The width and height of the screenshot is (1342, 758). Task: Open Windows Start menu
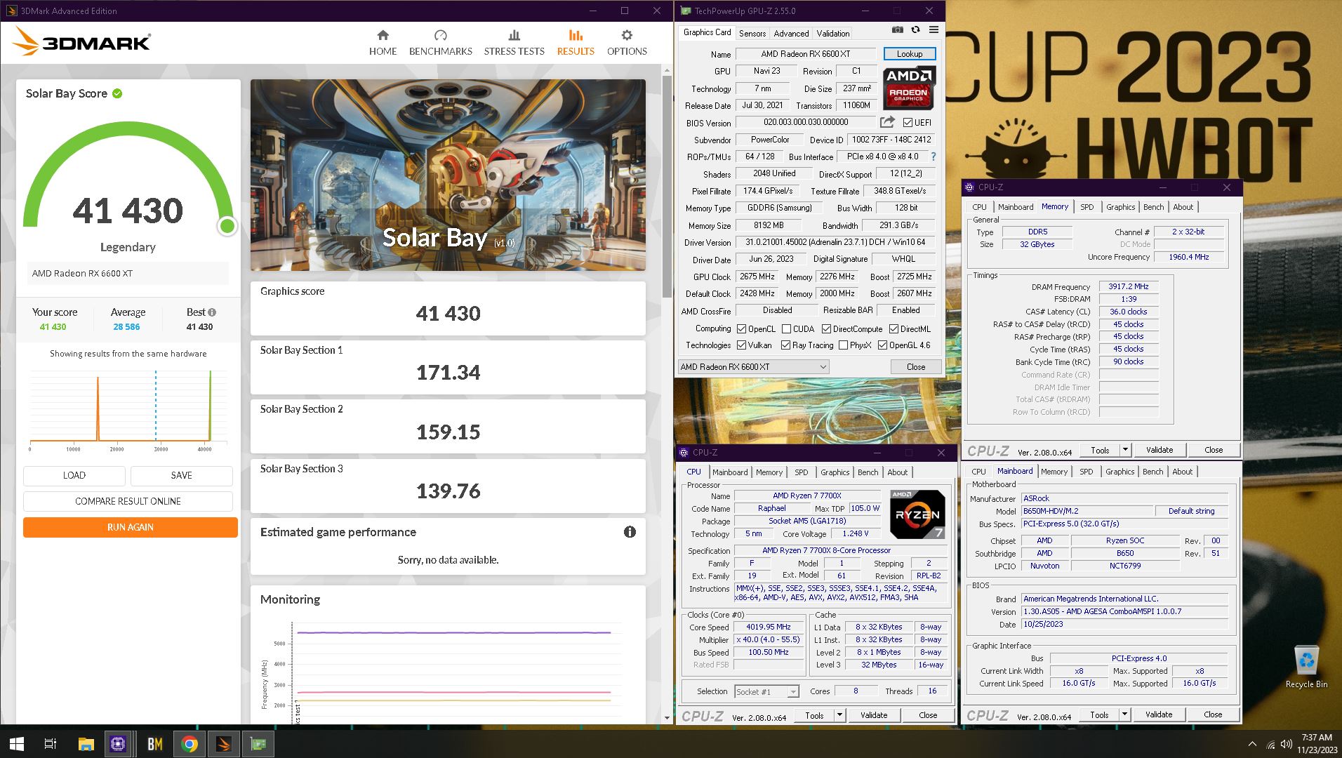tap(17, 744)
